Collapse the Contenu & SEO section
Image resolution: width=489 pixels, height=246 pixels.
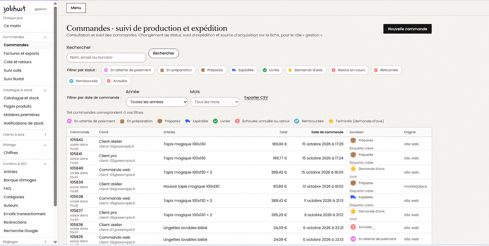point(45,164)
